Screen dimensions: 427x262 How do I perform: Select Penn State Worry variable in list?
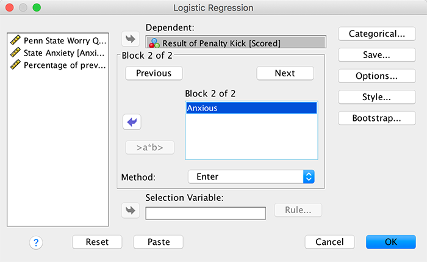tap(60, 41)
